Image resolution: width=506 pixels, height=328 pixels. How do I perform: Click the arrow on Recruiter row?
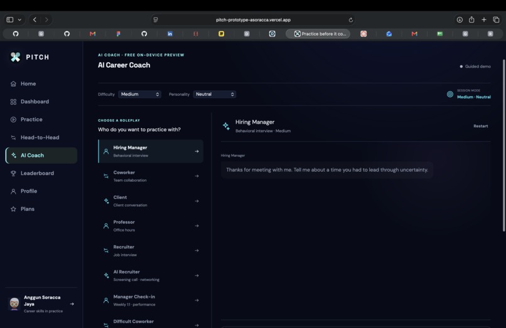pos(196,251)
